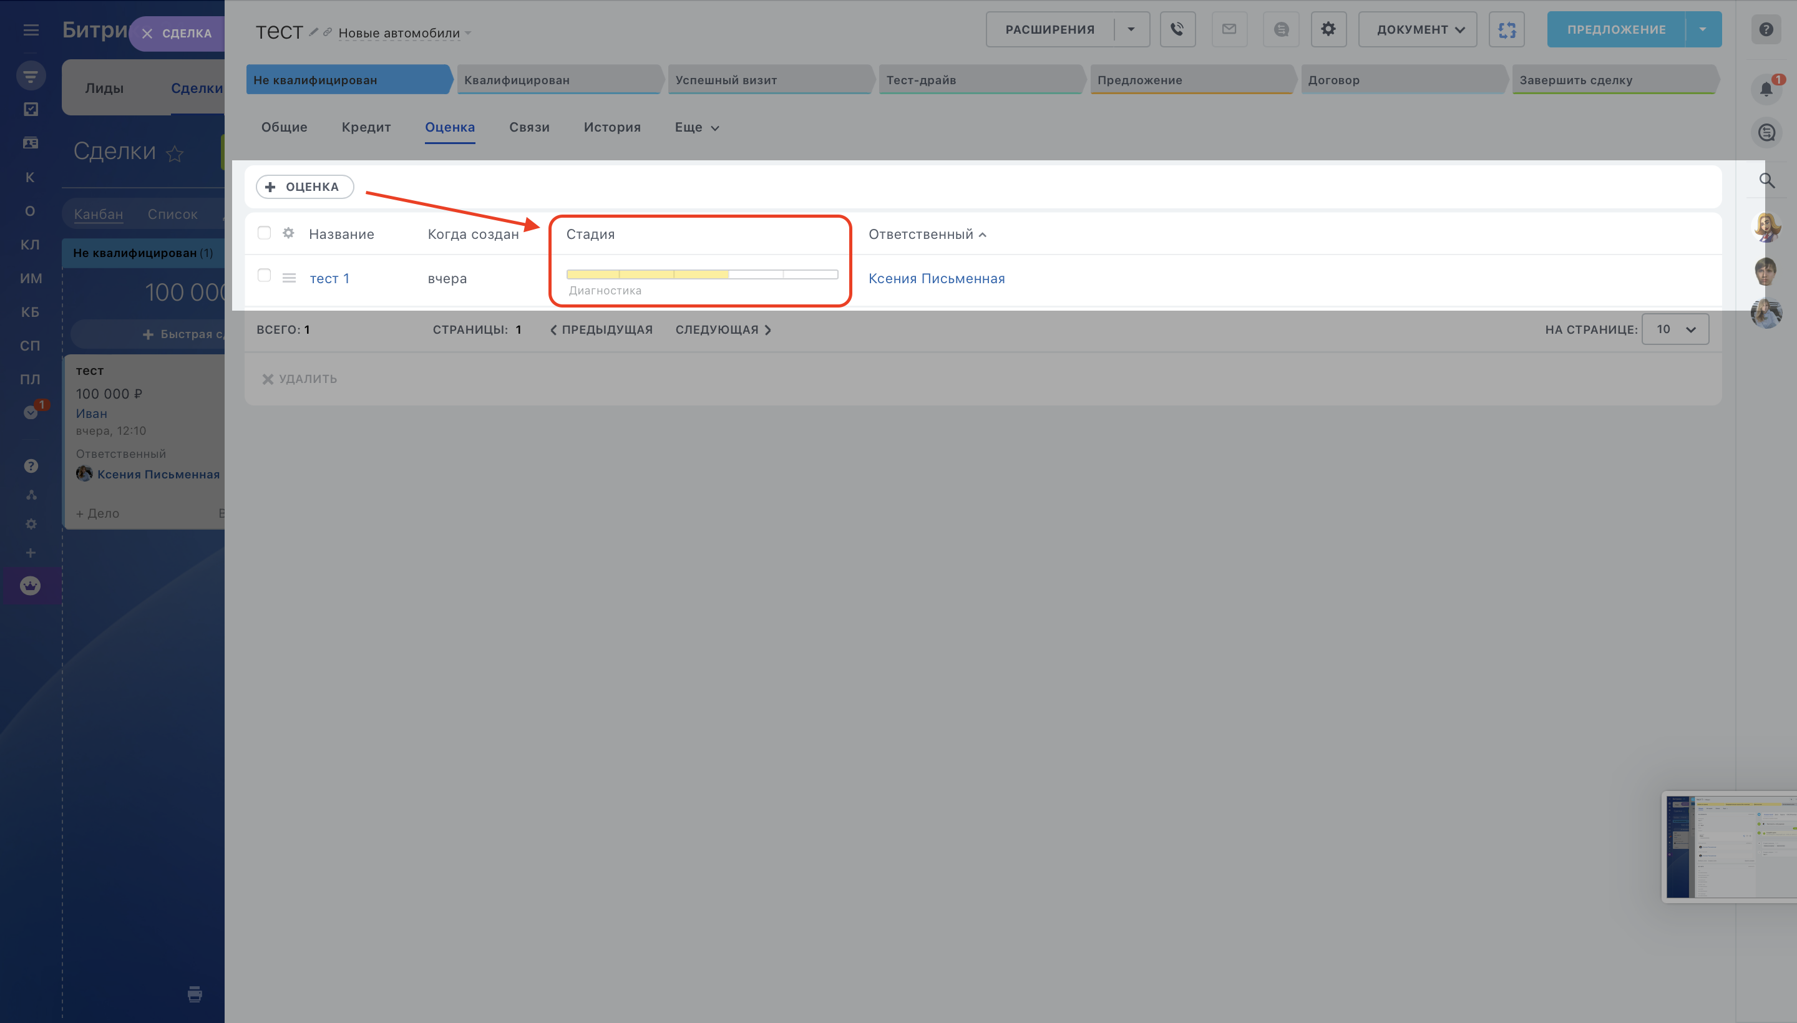Open the Документ dropdown
1797x1023 pixels.
coord(1417,29)
